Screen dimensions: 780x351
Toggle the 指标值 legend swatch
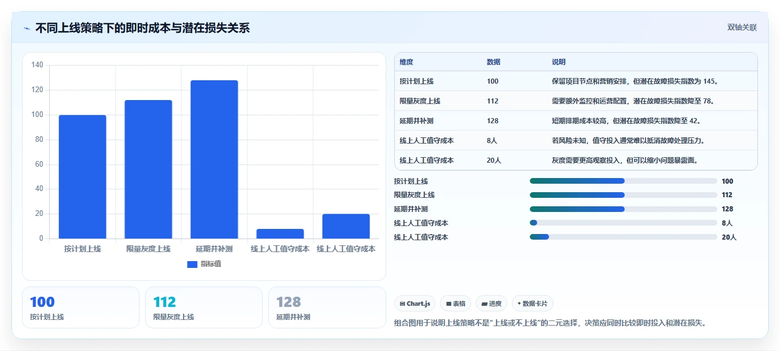pos(192,264)
